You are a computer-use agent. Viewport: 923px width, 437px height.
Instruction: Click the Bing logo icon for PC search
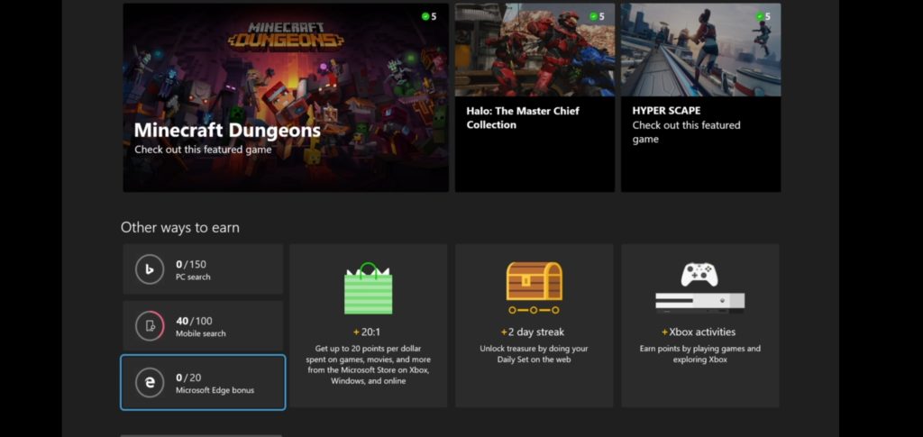point(150,269)
